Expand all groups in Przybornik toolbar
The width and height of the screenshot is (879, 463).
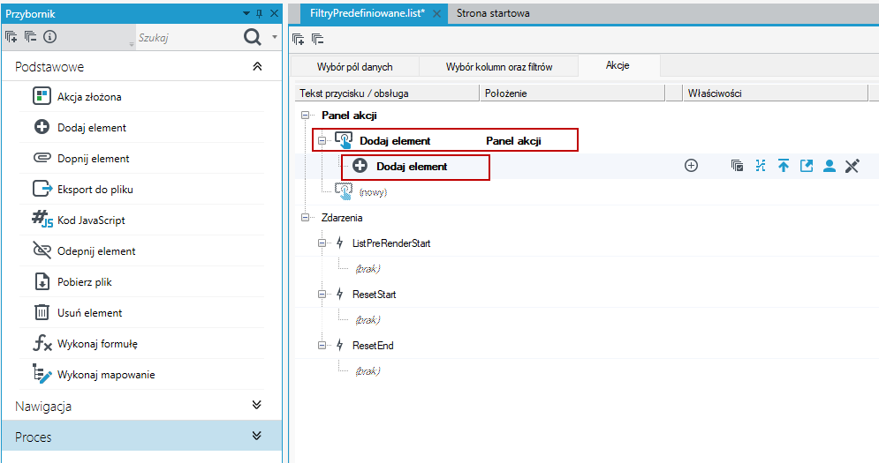point(11,37)
